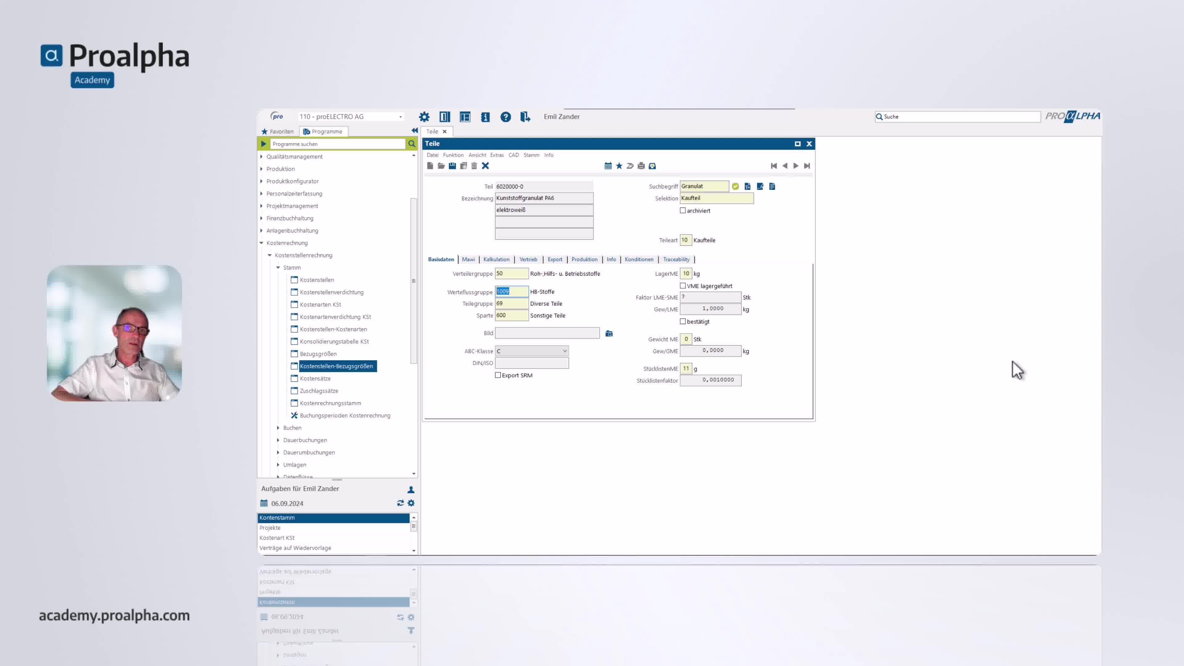
Task: Click the printer icon in Teile toolbar
Action: point(641,166)
